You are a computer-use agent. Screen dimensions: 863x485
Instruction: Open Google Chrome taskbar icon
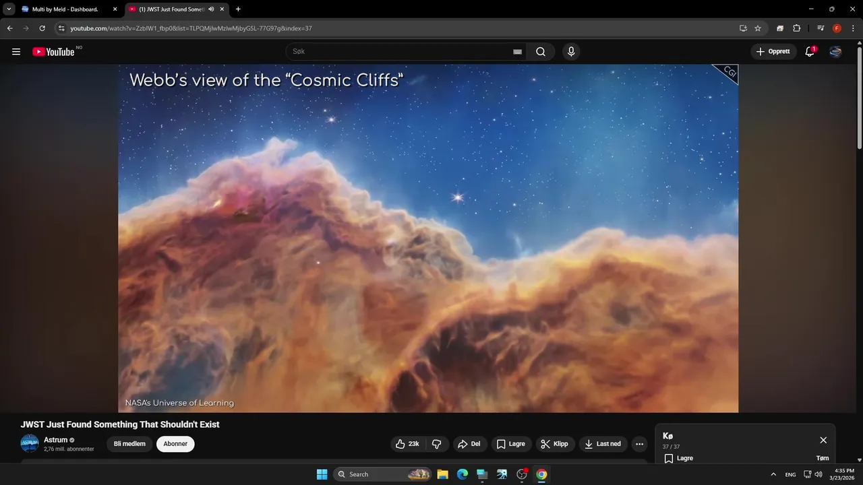[x=541, y=474]
